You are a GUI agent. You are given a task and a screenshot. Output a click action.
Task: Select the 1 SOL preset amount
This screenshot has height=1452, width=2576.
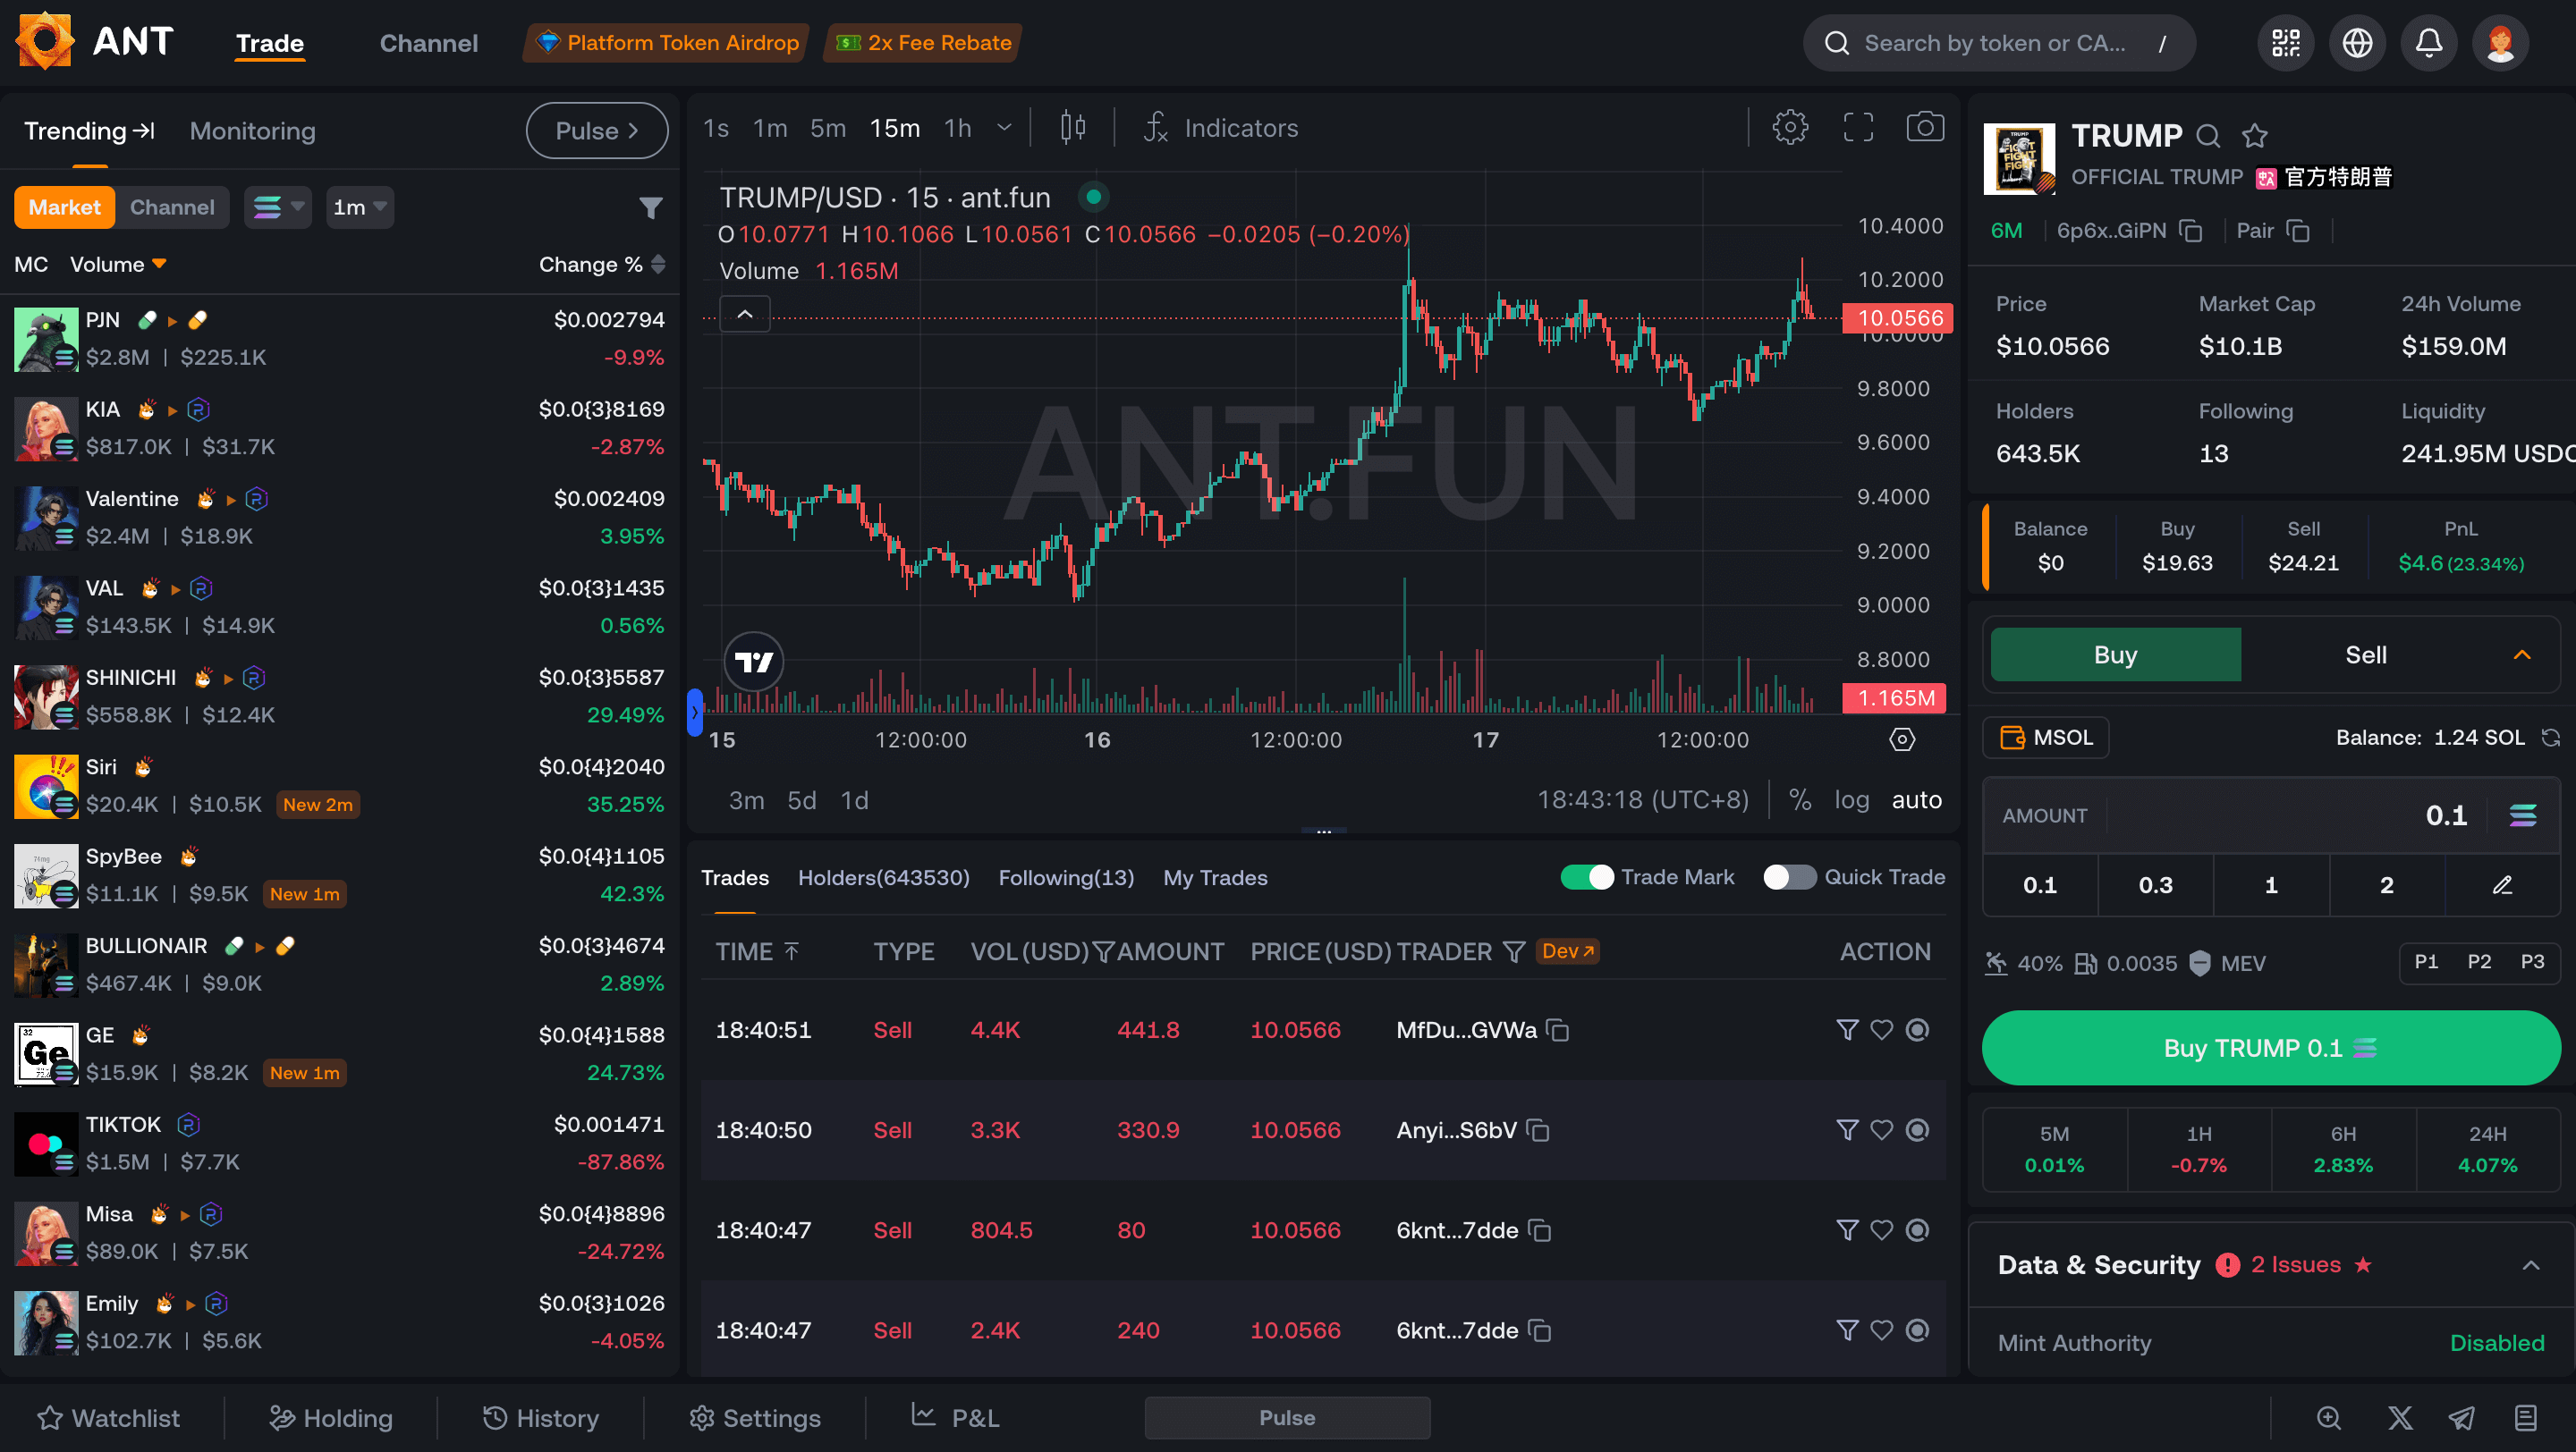coord(2270,885)
